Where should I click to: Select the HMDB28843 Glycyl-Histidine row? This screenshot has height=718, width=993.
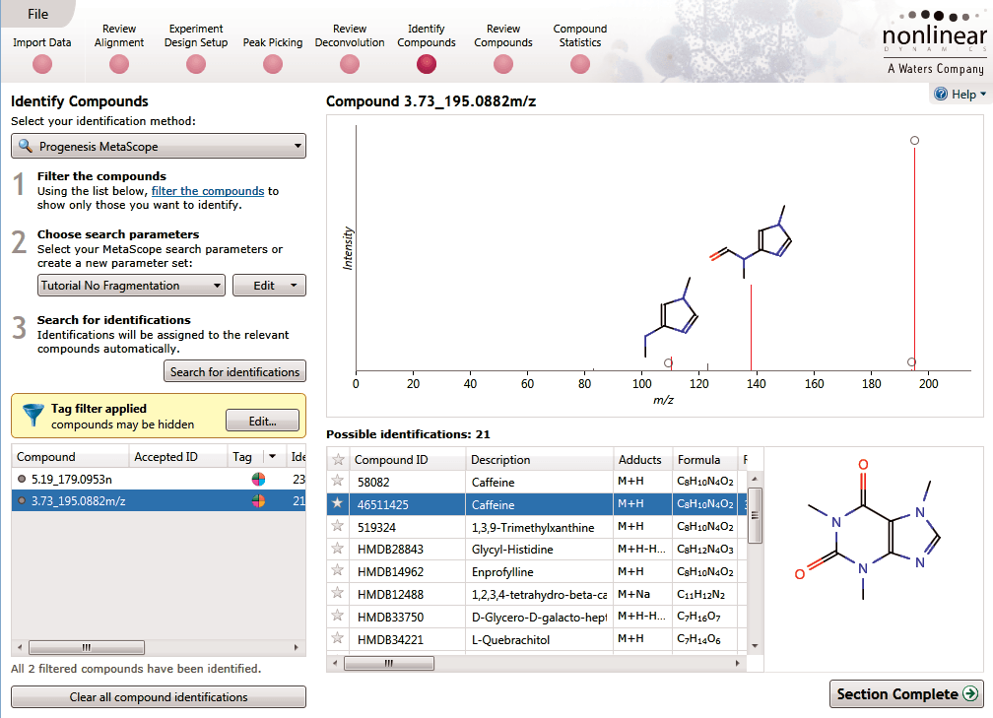(x=537, y=549)
